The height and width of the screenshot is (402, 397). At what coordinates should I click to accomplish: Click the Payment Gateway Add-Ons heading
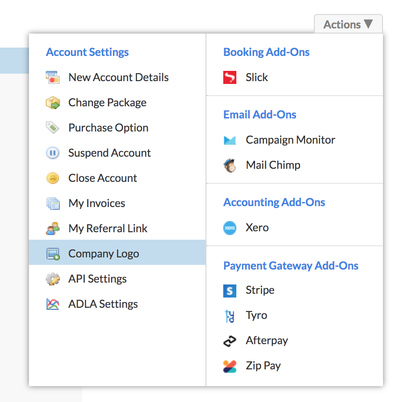(291, 266)
